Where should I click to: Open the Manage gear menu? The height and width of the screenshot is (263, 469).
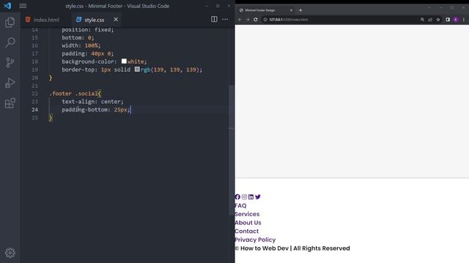pyautogui.click(x=10, y=253)
